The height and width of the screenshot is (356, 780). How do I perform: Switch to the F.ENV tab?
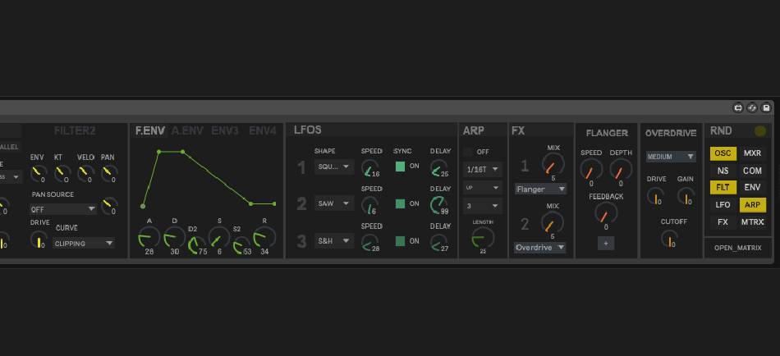pyautogui.click(x=150, y=130)
